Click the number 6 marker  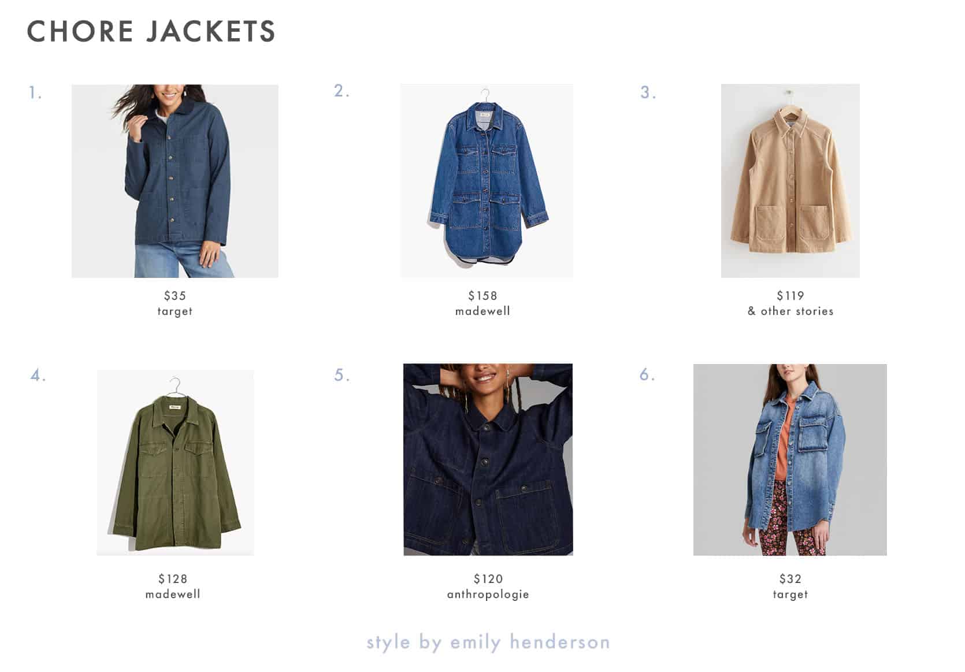pos(647,374)
